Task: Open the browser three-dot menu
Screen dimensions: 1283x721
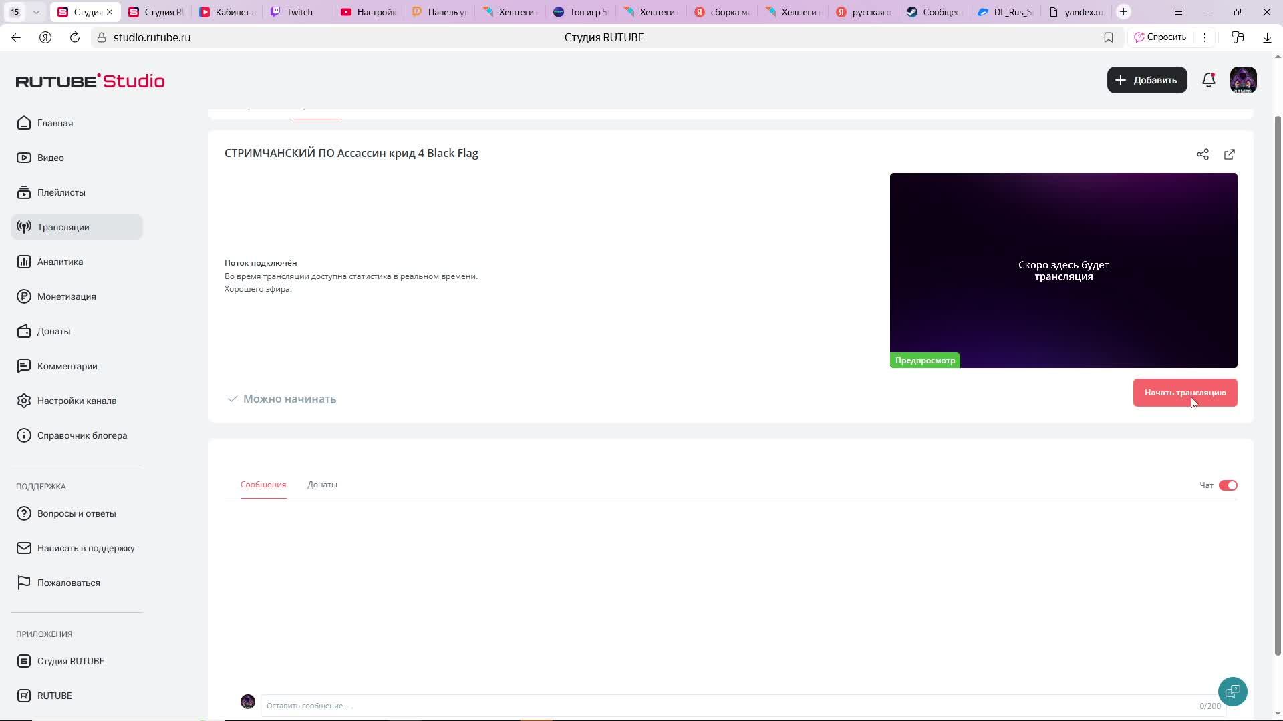Action: click(x=1204, y=37)
